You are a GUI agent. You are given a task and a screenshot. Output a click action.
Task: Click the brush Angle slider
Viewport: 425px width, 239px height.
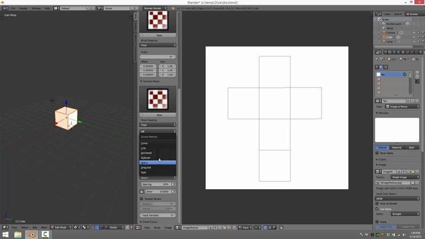click(158, 56)
